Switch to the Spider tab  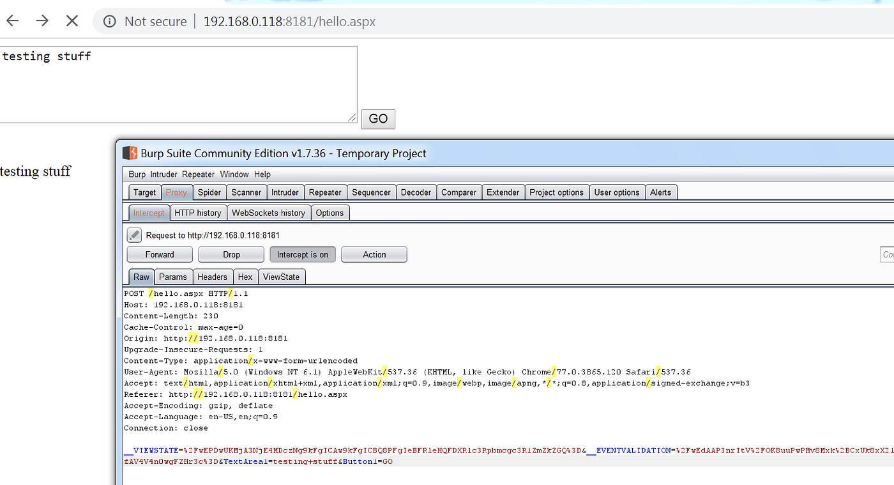point(209,192)
